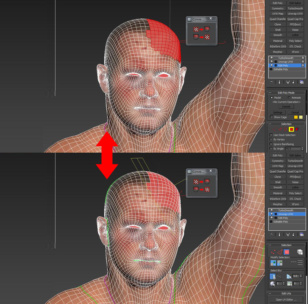Image resolution: width=308 pixels, height=304 pixels.
Task: Remove the selected modifier with trash icon
Action: pyautogui.click(x=293, y=82)
